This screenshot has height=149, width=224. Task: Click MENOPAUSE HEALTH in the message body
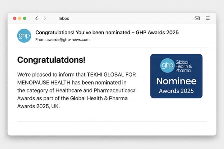pyautogui.click(x=44, y=83)
